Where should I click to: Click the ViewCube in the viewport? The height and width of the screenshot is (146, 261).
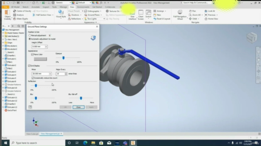pyautogui.click(x=252, y=38)
